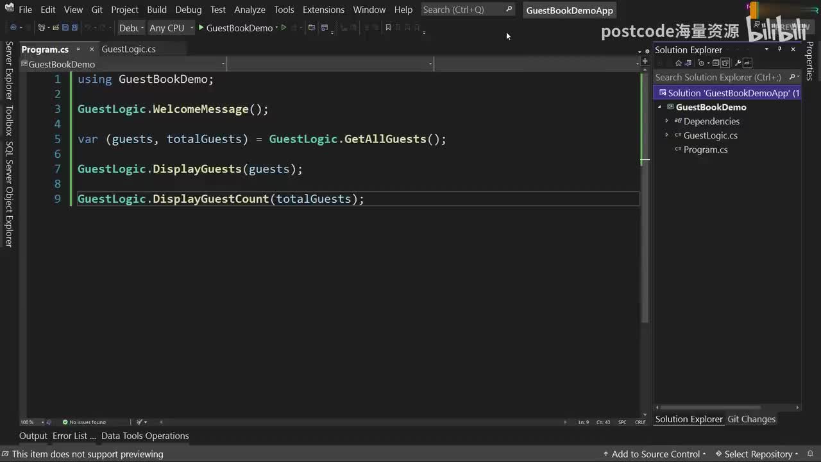This screenshot has width=821, height=462.
Task: Open the SQL Server Object Explorer side tab
Action: [x=9, y=194]
